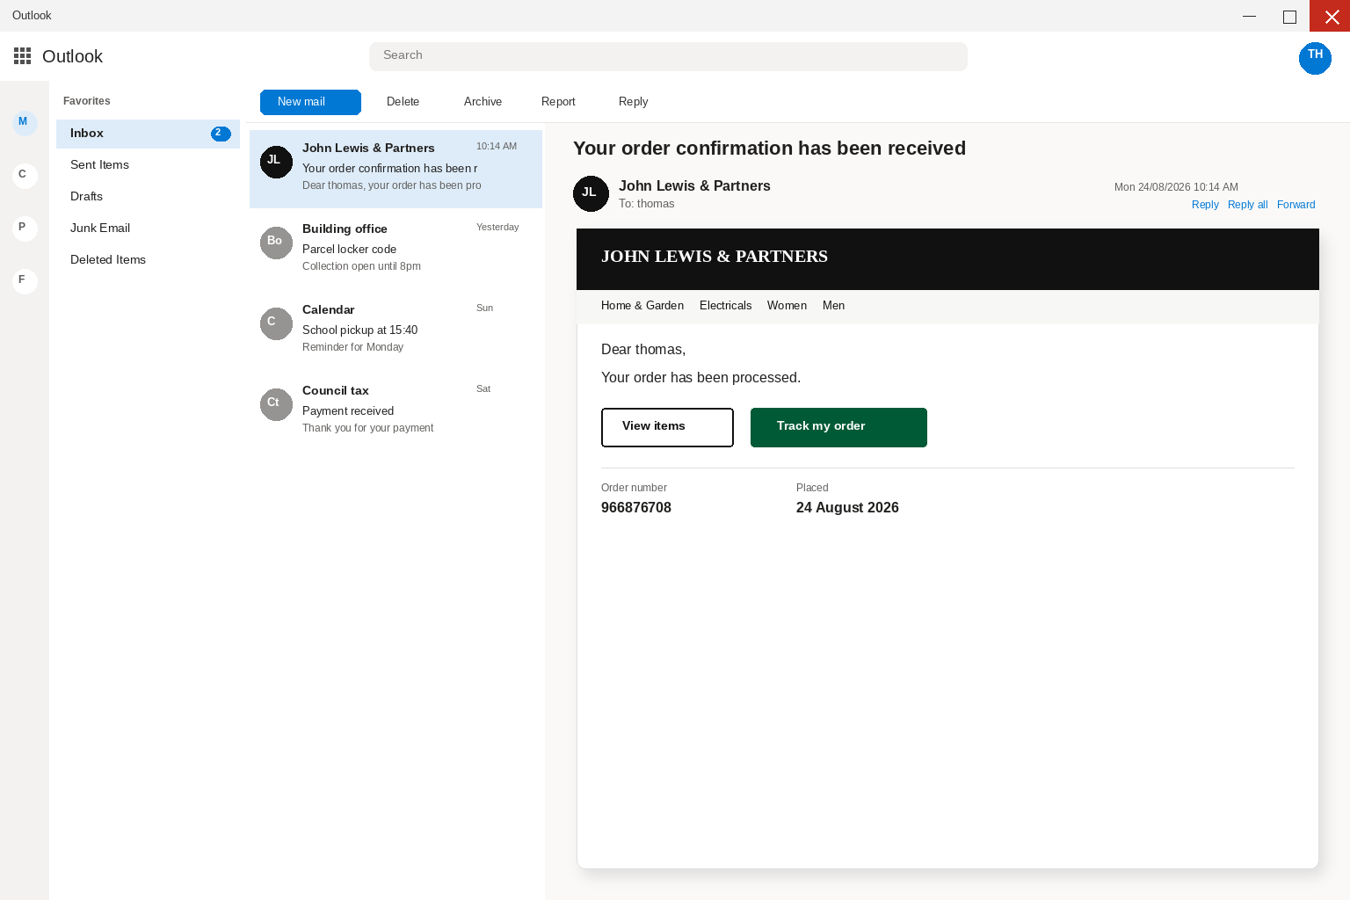
Task: Delete the selected message via toolbar
Action: pos(403,102)
